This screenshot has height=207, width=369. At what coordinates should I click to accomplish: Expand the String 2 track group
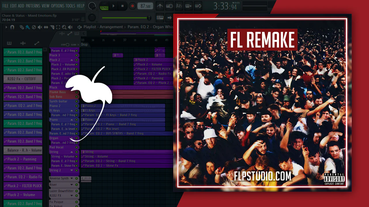click(71, 170)
